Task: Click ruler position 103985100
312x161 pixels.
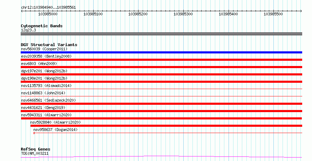Action: pyautogui.click(x=93, y=14)
